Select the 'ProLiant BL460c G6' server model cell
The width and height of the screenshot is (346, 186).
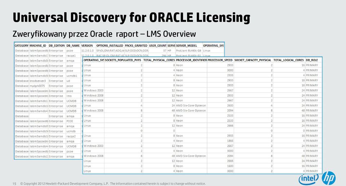pos(188,51)
